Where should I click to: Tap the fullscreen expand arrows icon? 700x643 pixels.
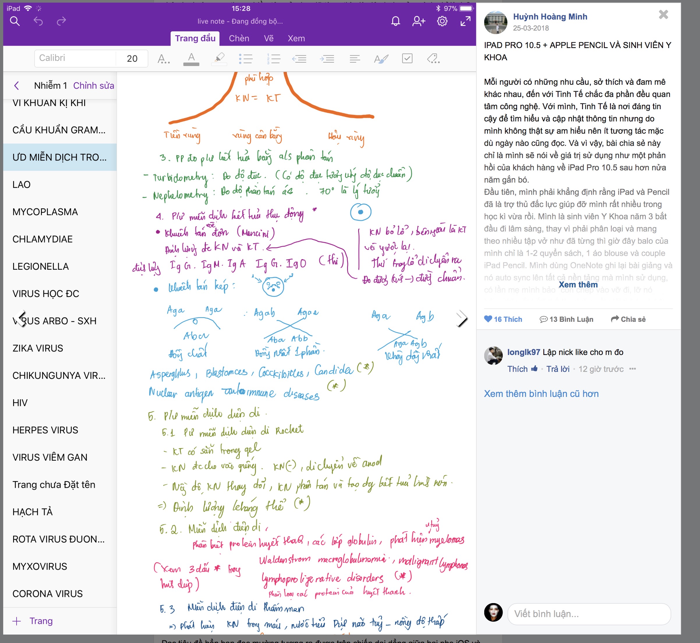[465, 21]
